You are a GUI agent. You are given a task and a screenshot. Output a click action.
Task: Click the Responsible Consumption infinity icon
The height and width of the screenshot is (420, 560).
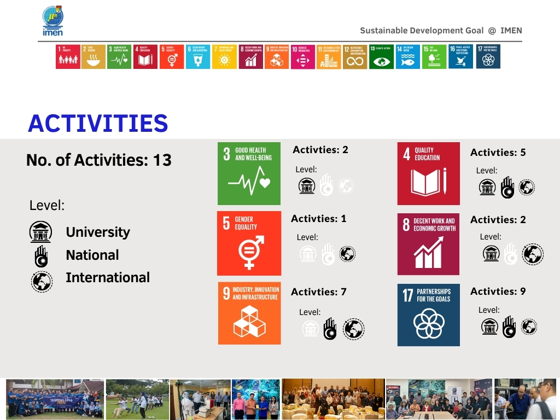point(355,57)
